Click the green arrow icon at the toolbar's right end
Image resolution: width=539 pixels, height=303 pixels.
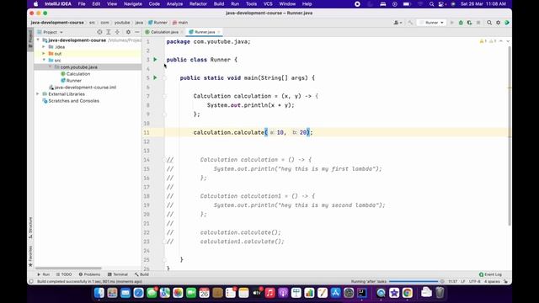tap(507, 23)
